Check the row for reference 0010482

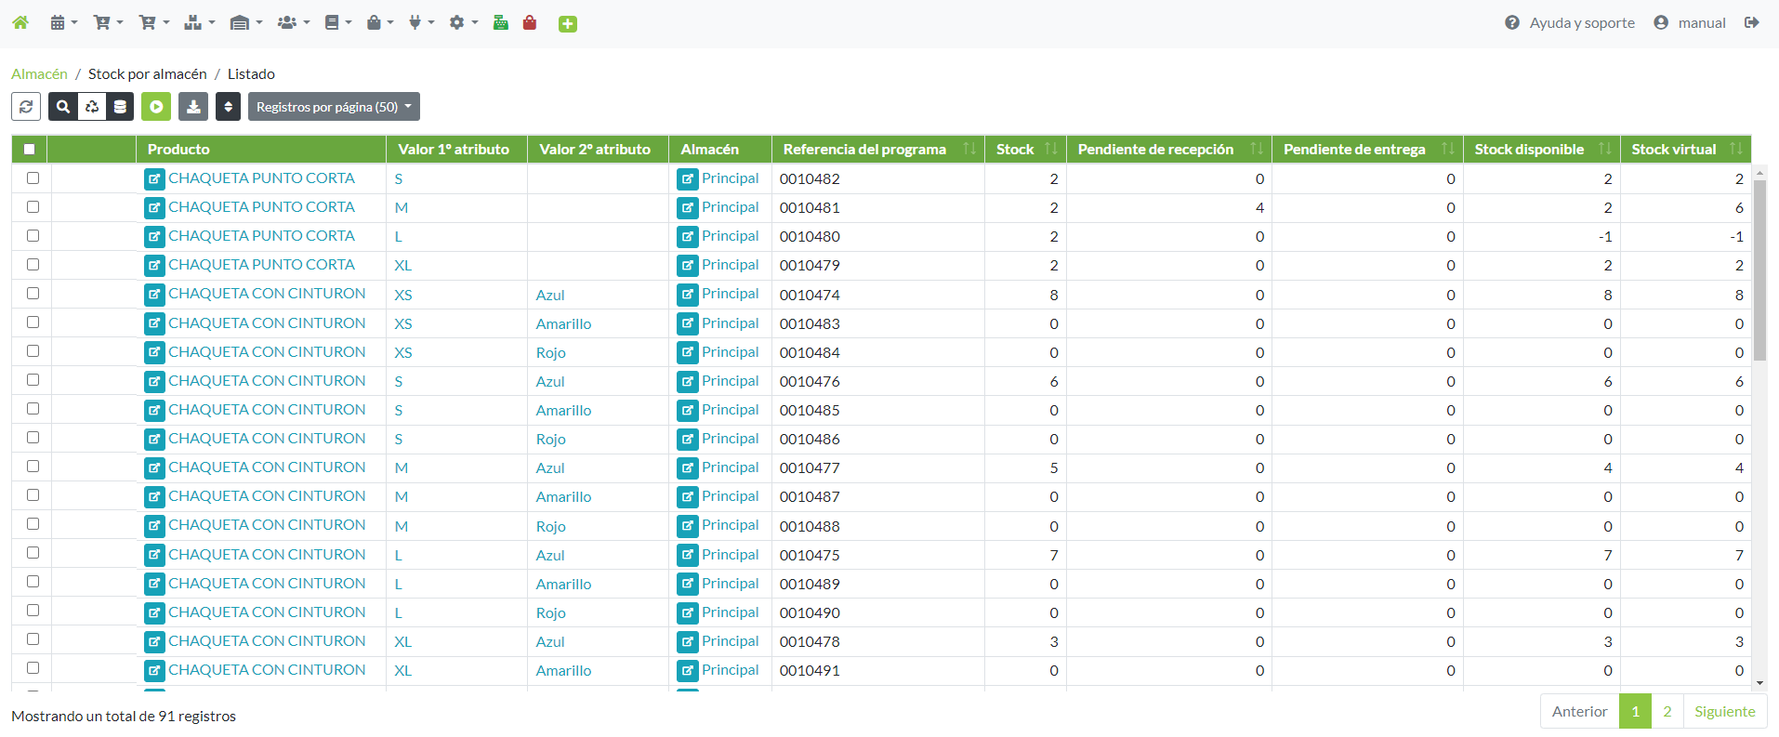click(x=33, y=178)
